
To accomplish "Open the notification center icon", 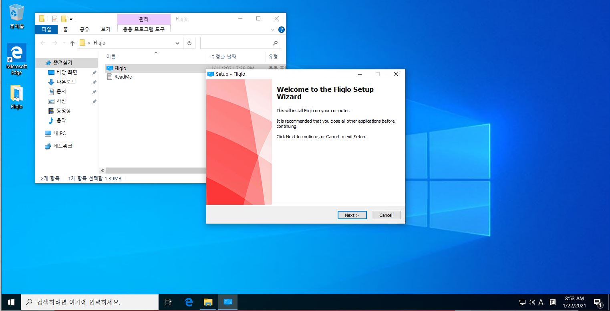I will click(598, 302).
